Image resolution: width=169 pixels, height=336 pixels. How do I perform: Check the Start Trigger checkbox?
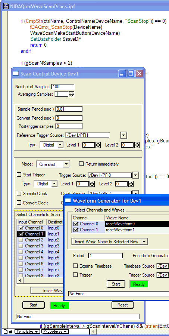click(19, 175)
